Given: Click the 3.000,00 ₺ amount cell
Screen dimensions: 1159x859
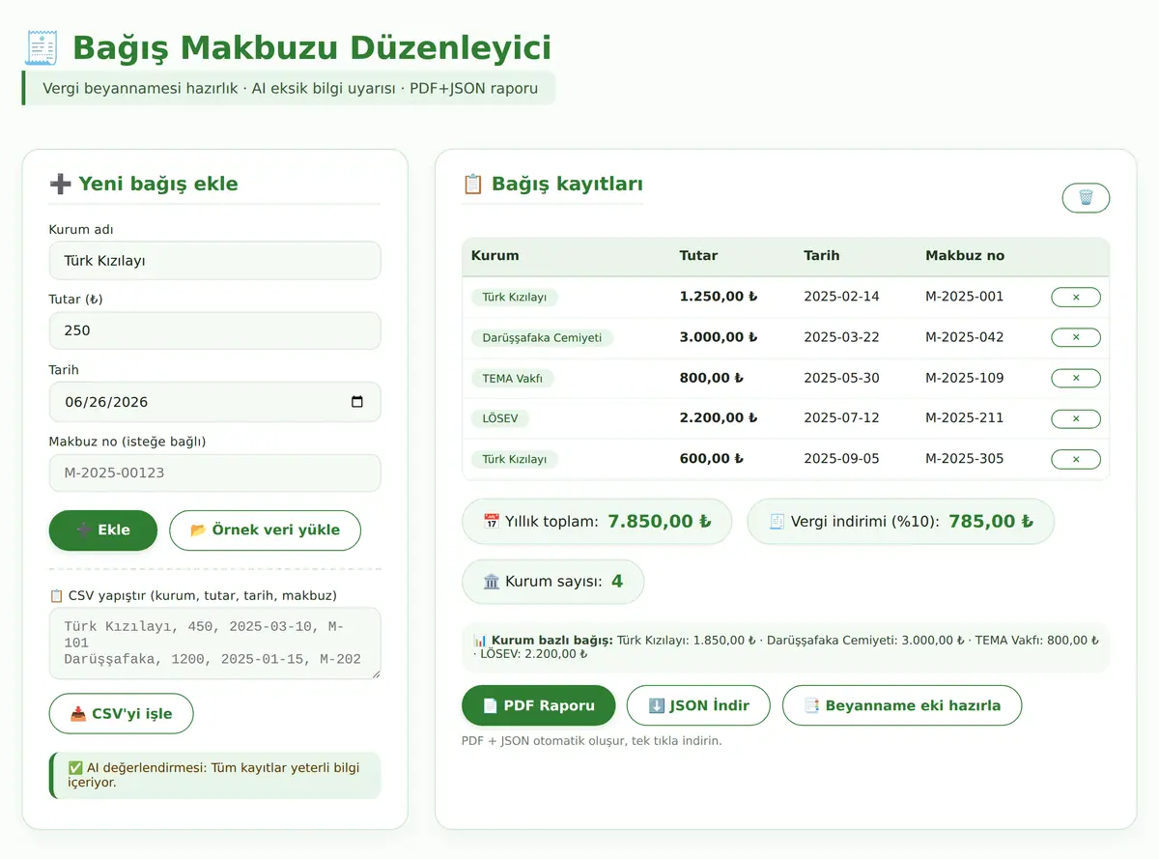Looking at the screenshot, I should pos(719,337).
